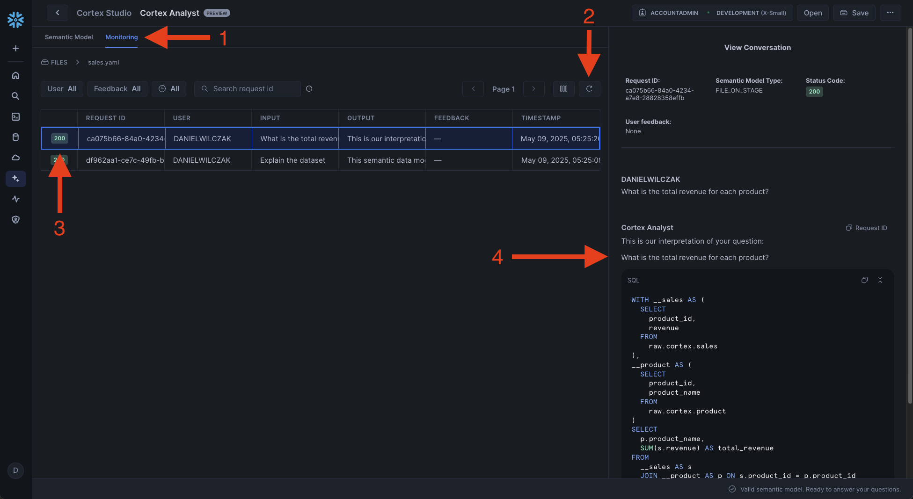The image size is (913, 499).
Task: Open the time range All filter
Action: 169,89
